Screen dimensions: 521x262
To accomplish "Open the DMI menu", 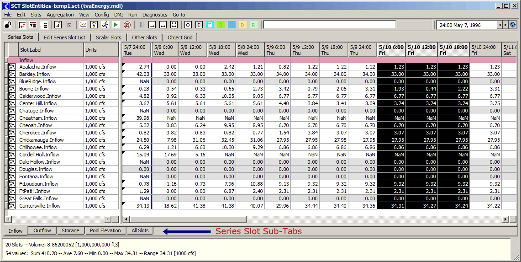I will [x=119, y=15].
